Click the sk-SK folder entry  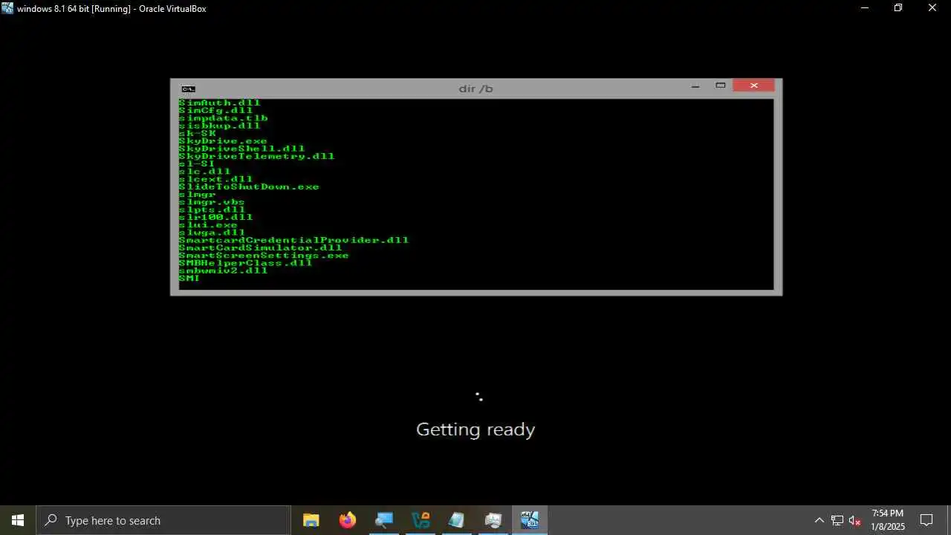(197, 133)
